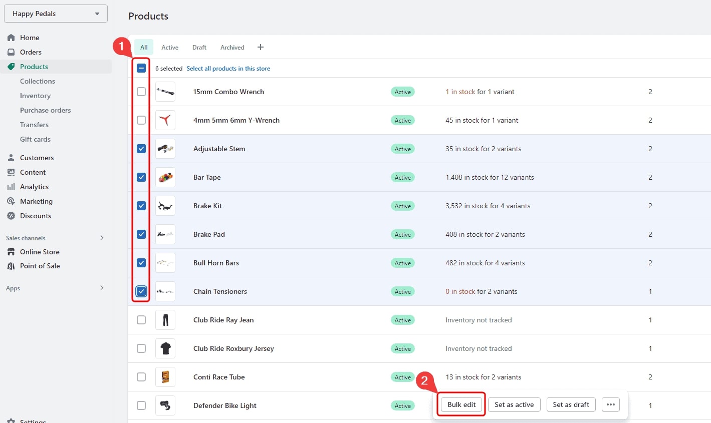Click the Marketing target icon
The image size is (711, 423).
(11, 201)
